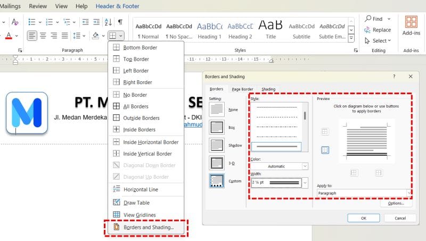
Task: Click the Style list scrollbar
Action: pos(305,115)
